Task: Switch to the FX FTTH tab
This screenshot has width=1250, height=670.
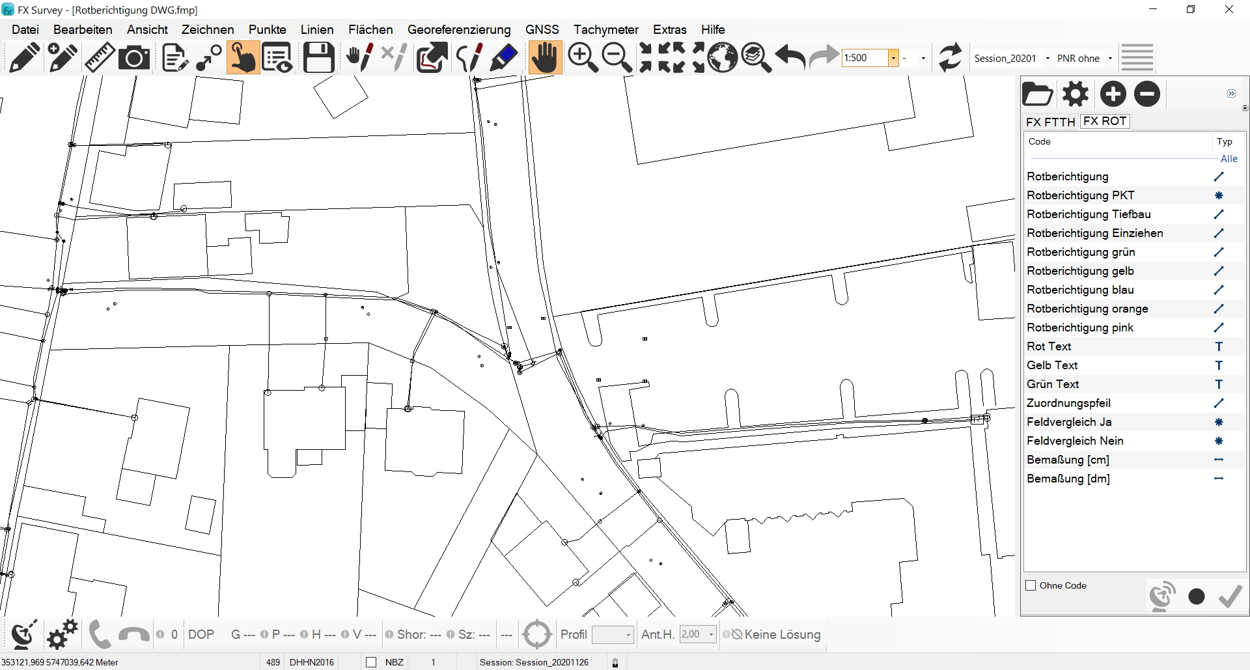Action: point(1050,122)
